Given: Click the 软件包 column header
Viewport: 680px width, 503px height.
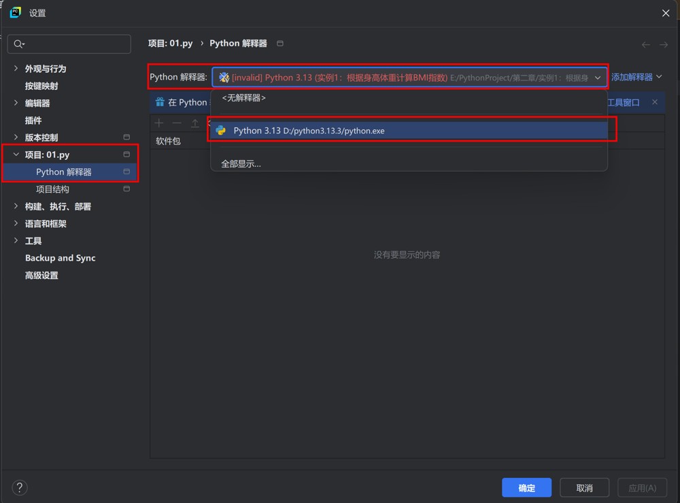Looking at the screenshot, I should tap(168, 141).
